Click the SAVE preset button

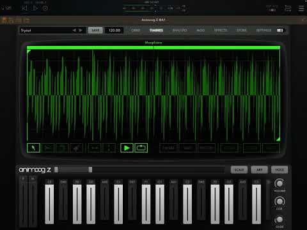coord(95,30)
